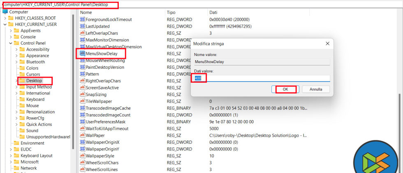The height and width of the screenshot is (173, 403).
Task: Click the MaxMonitorDimension value icon
Action: (82, 40)
